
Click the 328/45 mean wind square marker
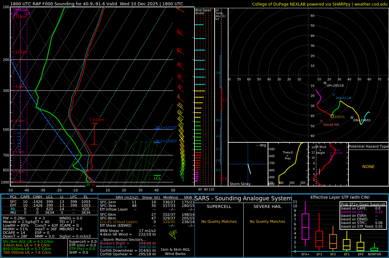coord(332,116)
